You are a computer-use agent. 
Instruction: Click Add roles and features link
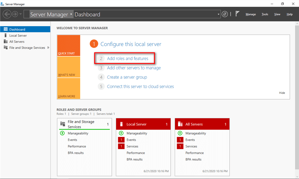pyautogui.click(x=127, y=59)
